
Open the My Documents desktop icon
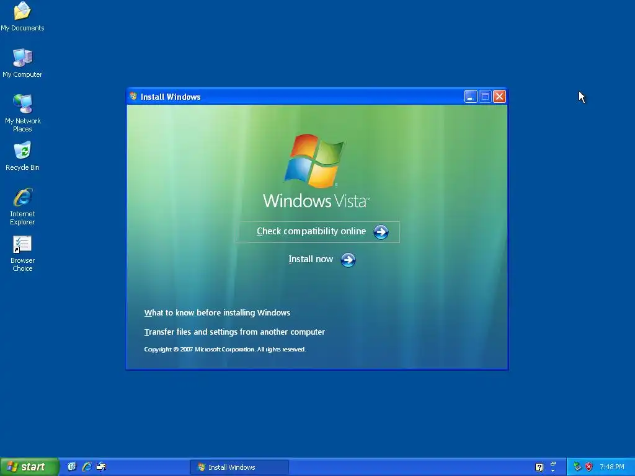22,17
